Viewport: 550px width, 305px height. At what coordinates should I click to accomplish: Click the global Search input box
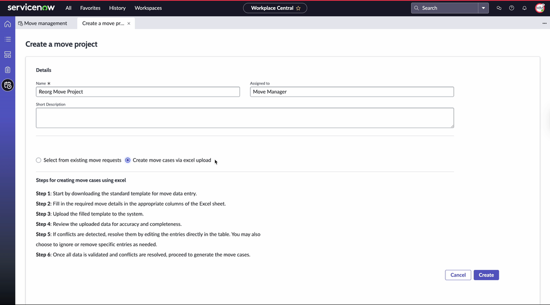pyautogui.click(x=444, y=8)
